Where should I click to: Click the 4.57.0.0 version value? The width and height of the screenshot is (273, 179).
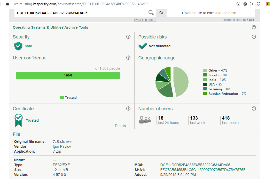pyautogui.click(x=59, y=174)
